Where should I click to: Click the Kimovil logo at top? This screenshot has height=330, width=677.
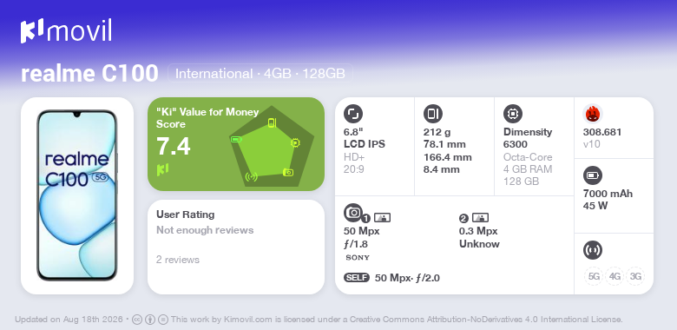[x=66, y=30]
